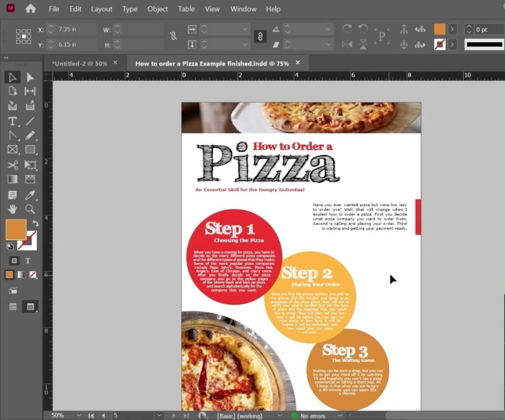
Task: Select the Rectangle tool
Action: click(30, 150)
